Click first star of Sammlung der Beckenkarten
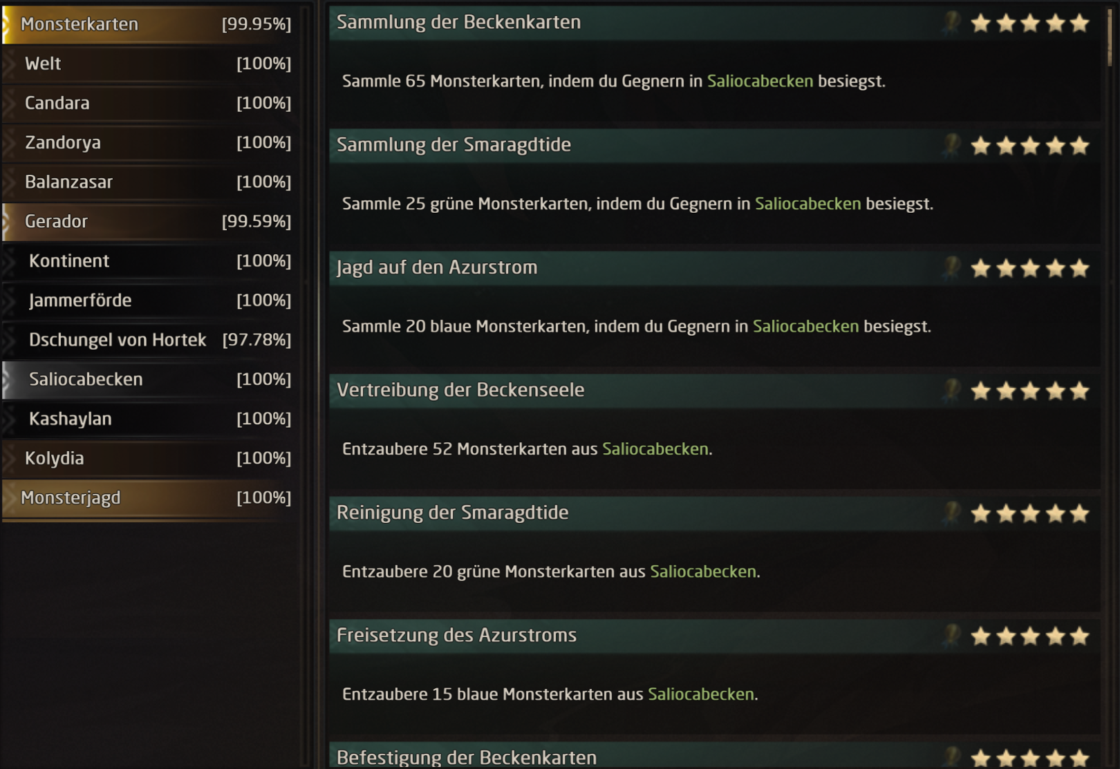 (980, 23)
